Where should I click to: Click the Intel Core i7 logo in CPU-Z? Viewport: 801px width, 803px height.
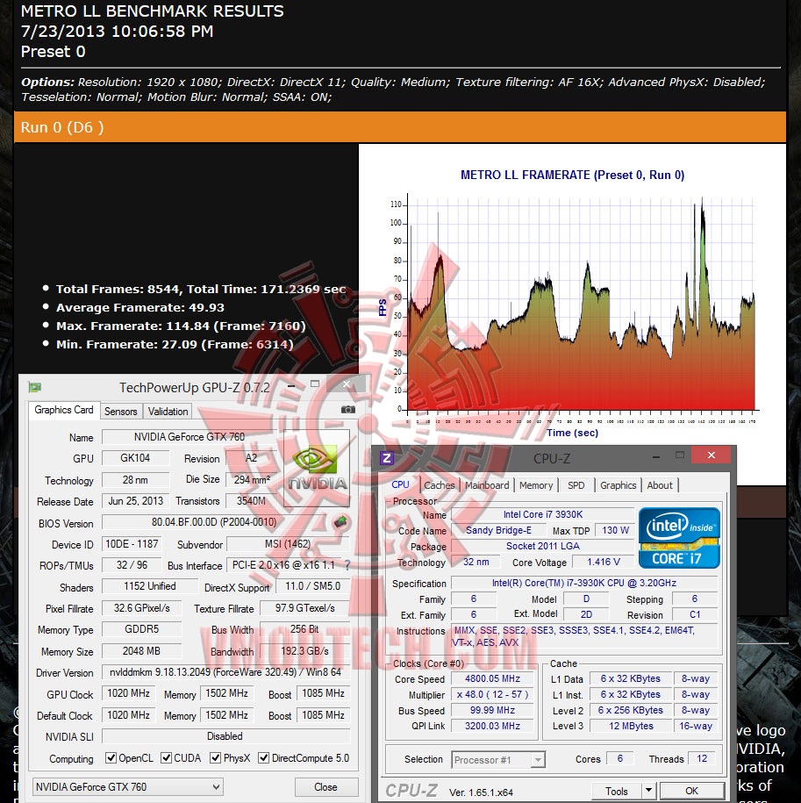(679, 538)
